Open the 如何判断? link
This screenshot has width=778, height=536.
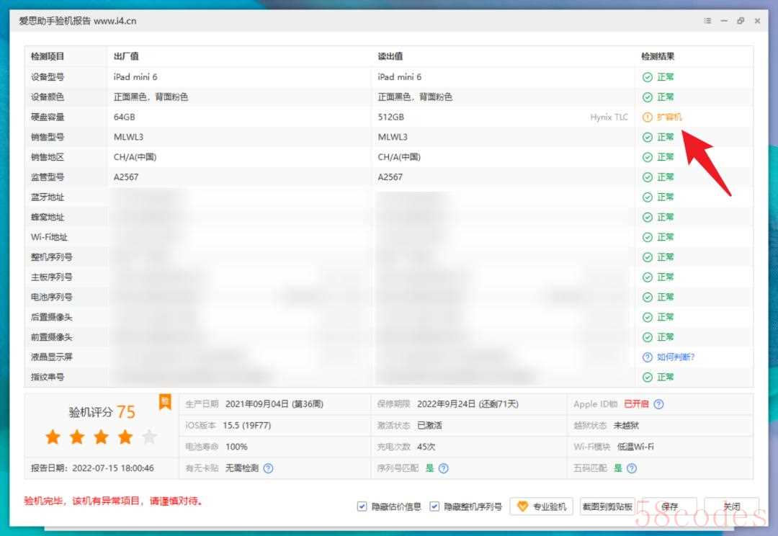click(x=676, y=357)
